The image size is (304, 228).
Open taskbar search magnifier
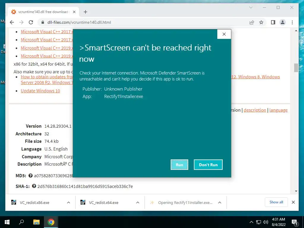21,222
